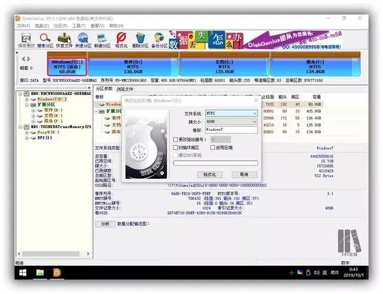Switch to the 浏览文件 tab
Image resolution: width=383 pixels, height=294 pixels.
pos(125,89)
